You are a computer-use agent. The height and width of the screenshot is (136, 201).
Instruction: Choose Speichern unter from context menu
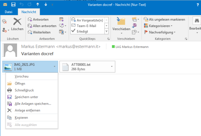pyautogui.click(x=32, y=97)
